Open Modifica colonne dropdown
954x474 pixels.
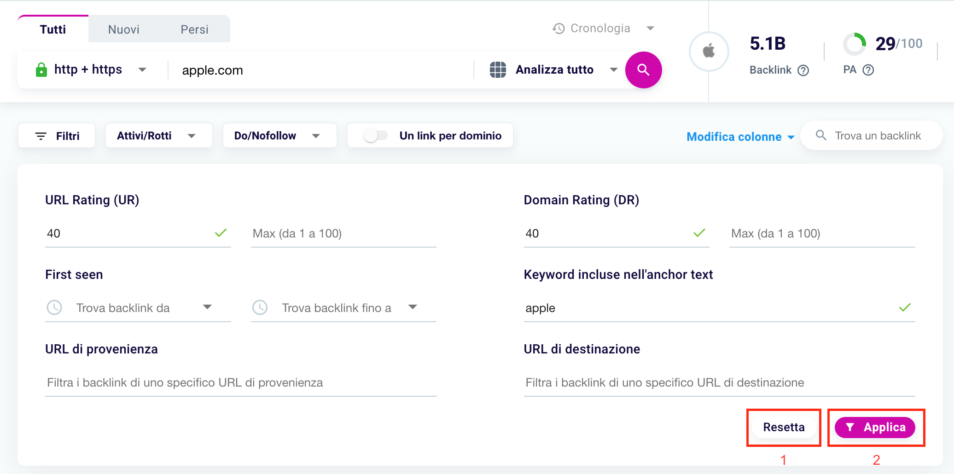(x=740, y=137)
